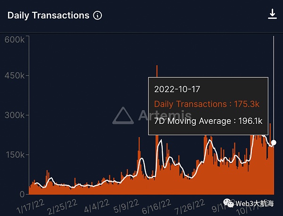Click the 2/25/22 x-axis date label

pyautogui.click(x=62, y=207)
